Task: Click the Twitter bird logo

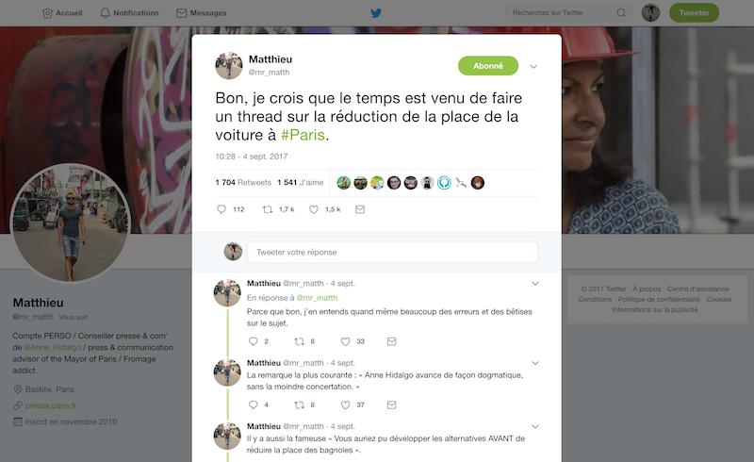Action: pos(376,13)
